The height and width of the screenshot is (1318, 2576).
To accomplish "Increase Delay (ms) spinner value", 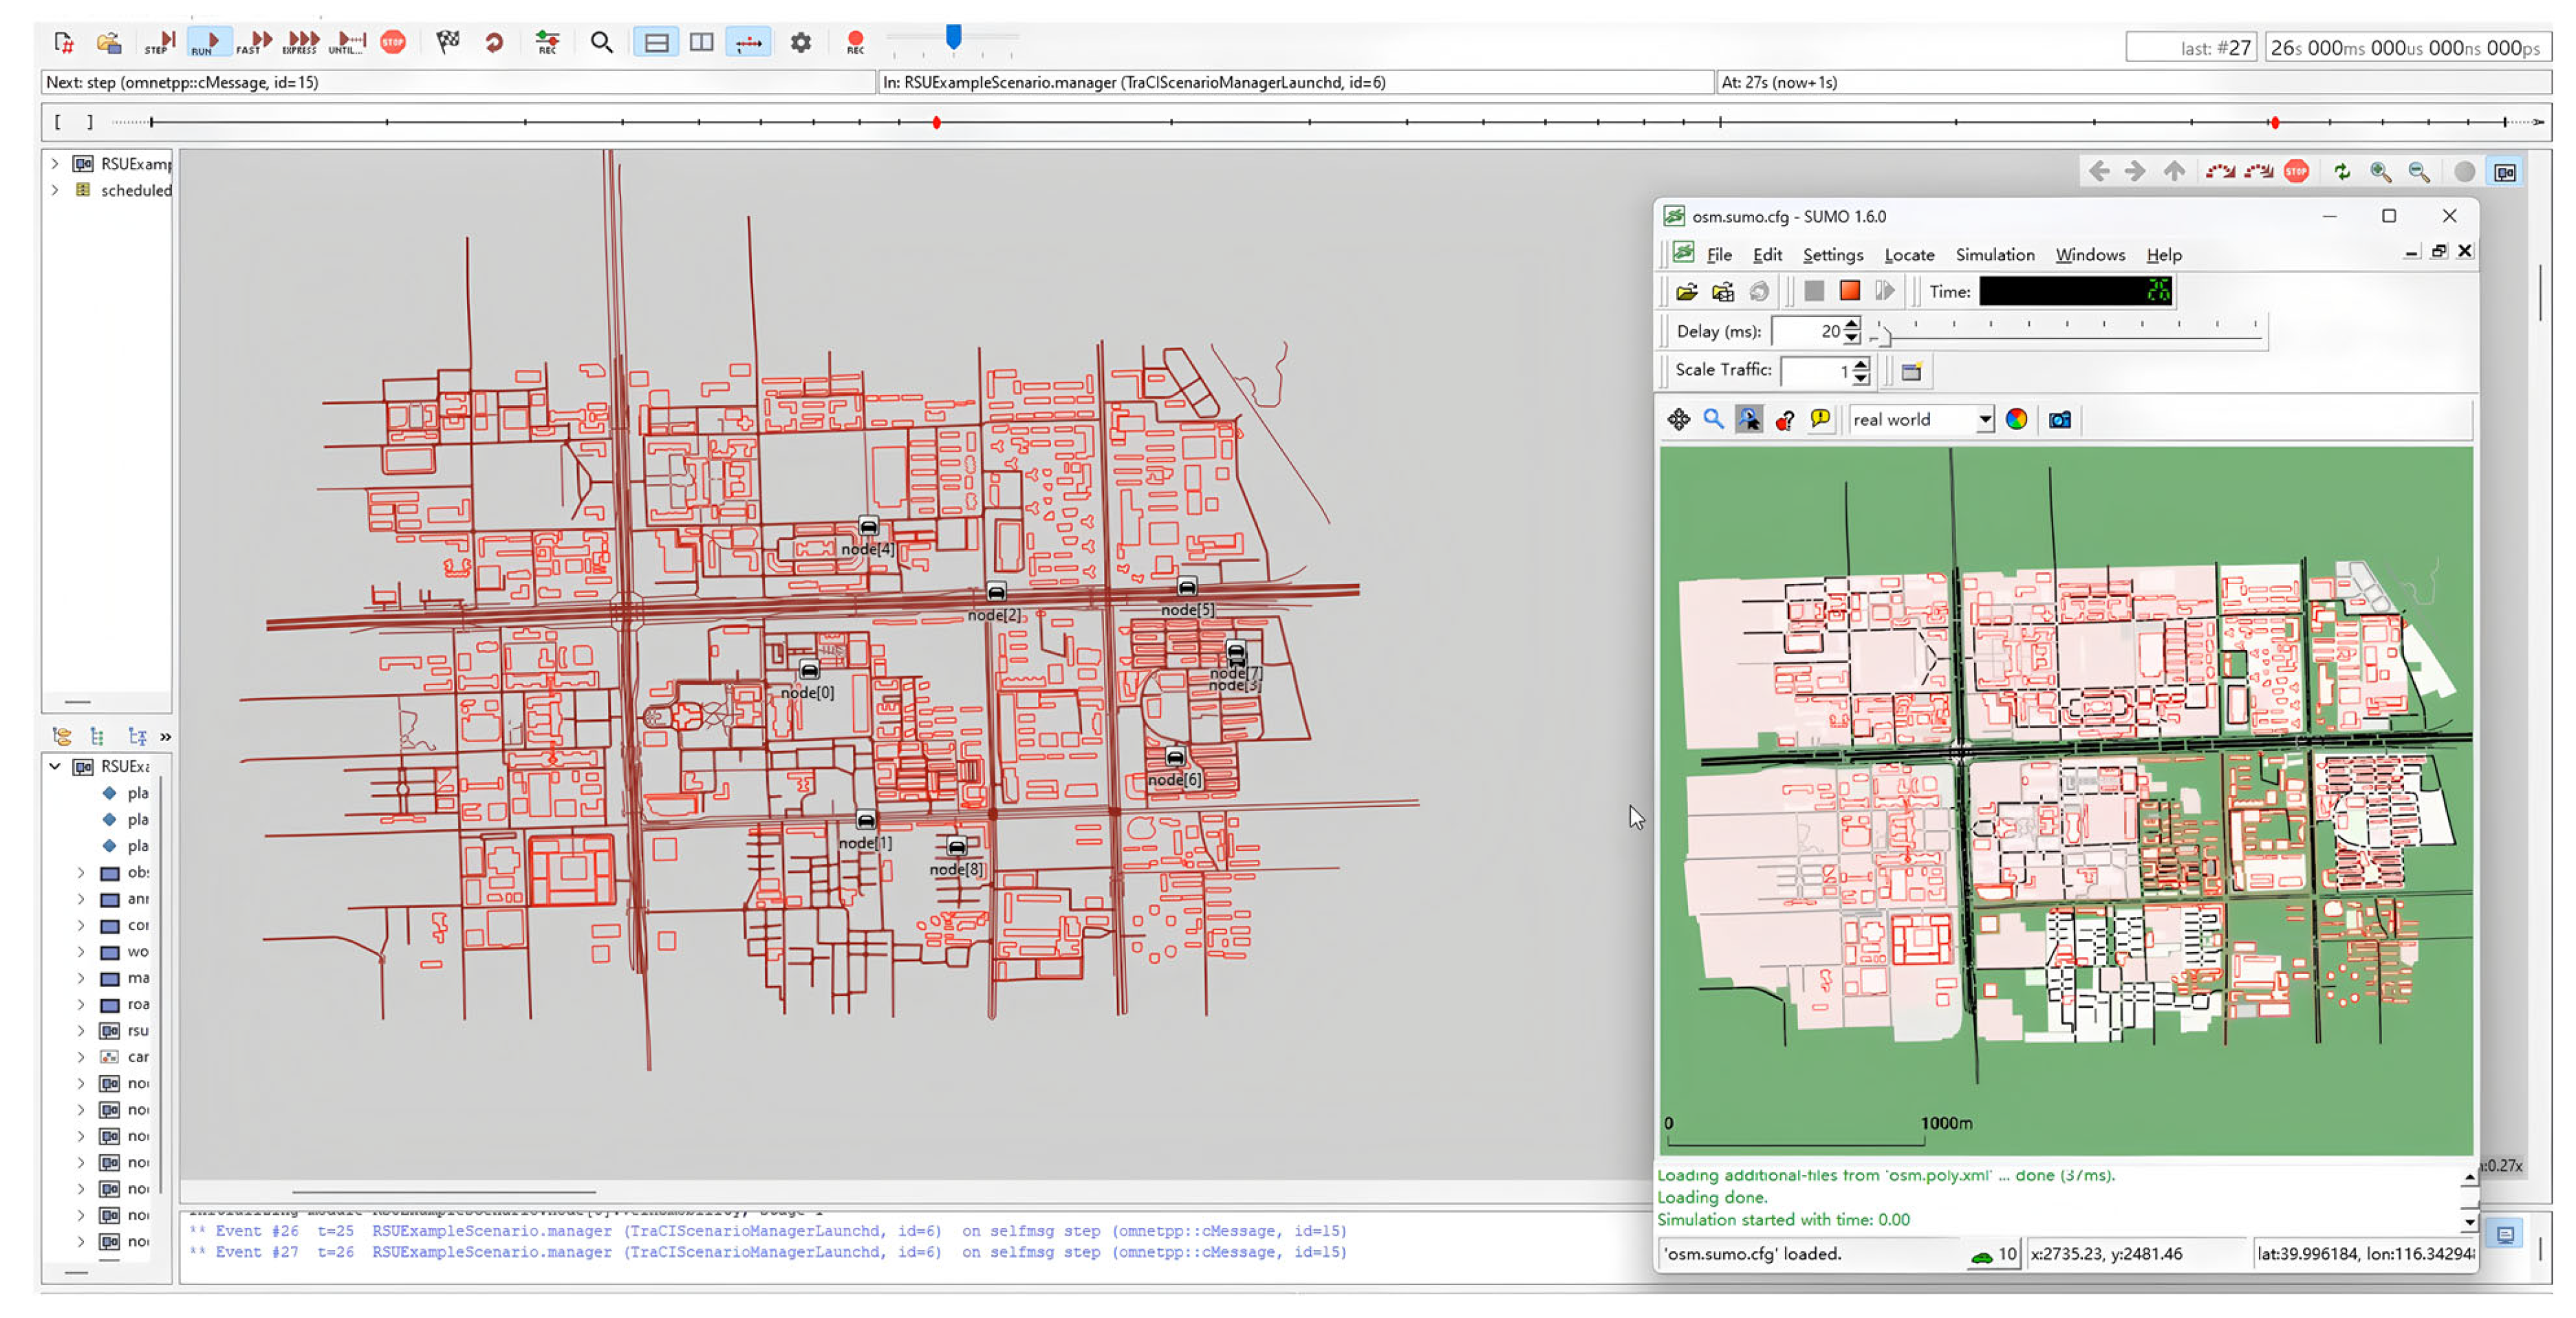I will click(1852, 324).
